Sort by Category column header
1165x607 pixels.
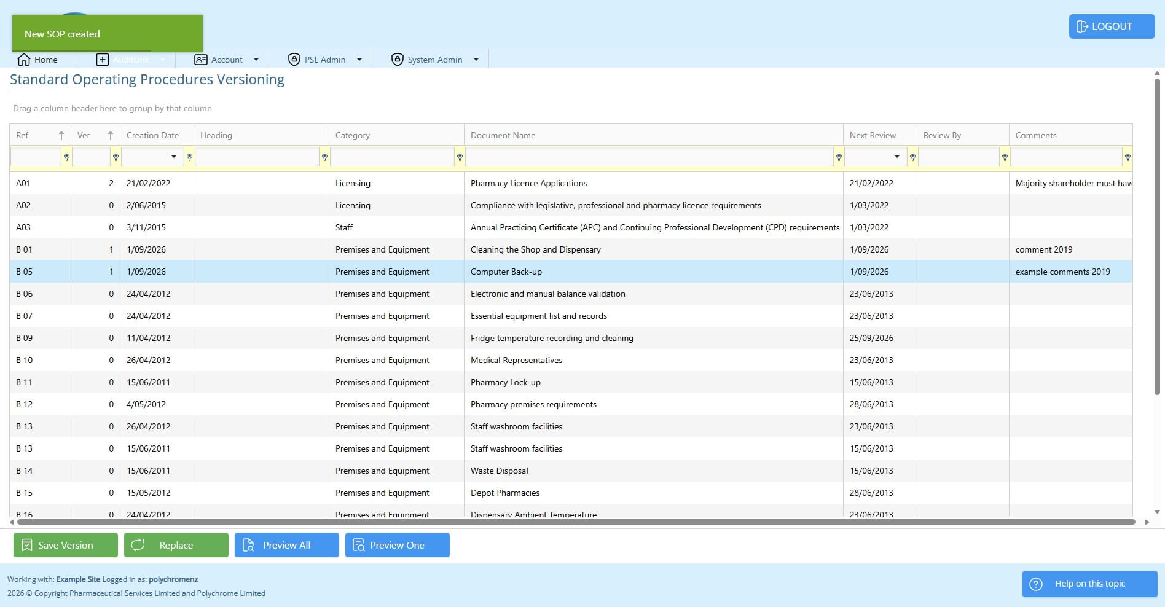click(396, 135)
